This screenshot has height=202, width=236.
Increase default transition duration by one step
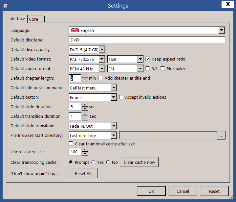pyautogui.click(x=85, y=114)
